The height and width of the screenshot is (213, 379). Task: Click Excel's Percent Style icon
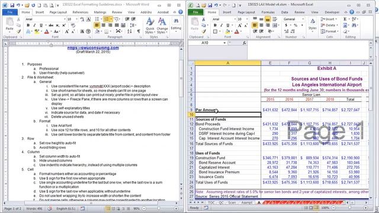point(296,25)
